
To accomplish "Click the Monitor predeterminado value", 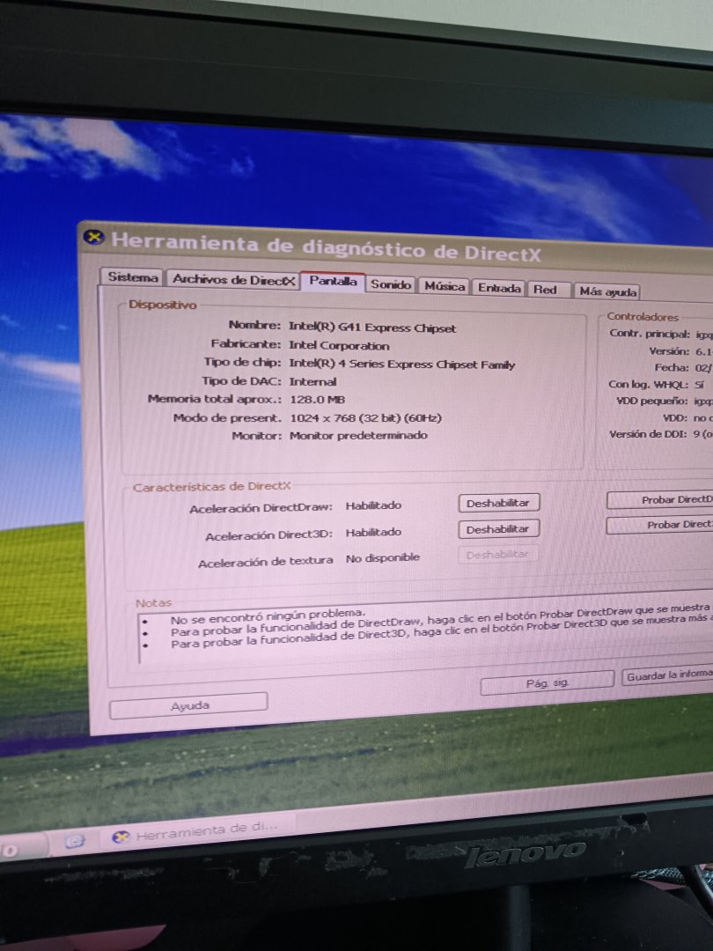I will point(358,436).
